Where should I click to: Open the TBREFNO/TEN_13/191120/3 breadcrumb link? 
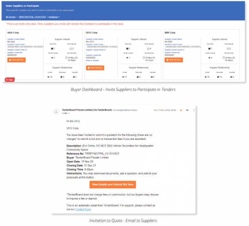point(32,17)
